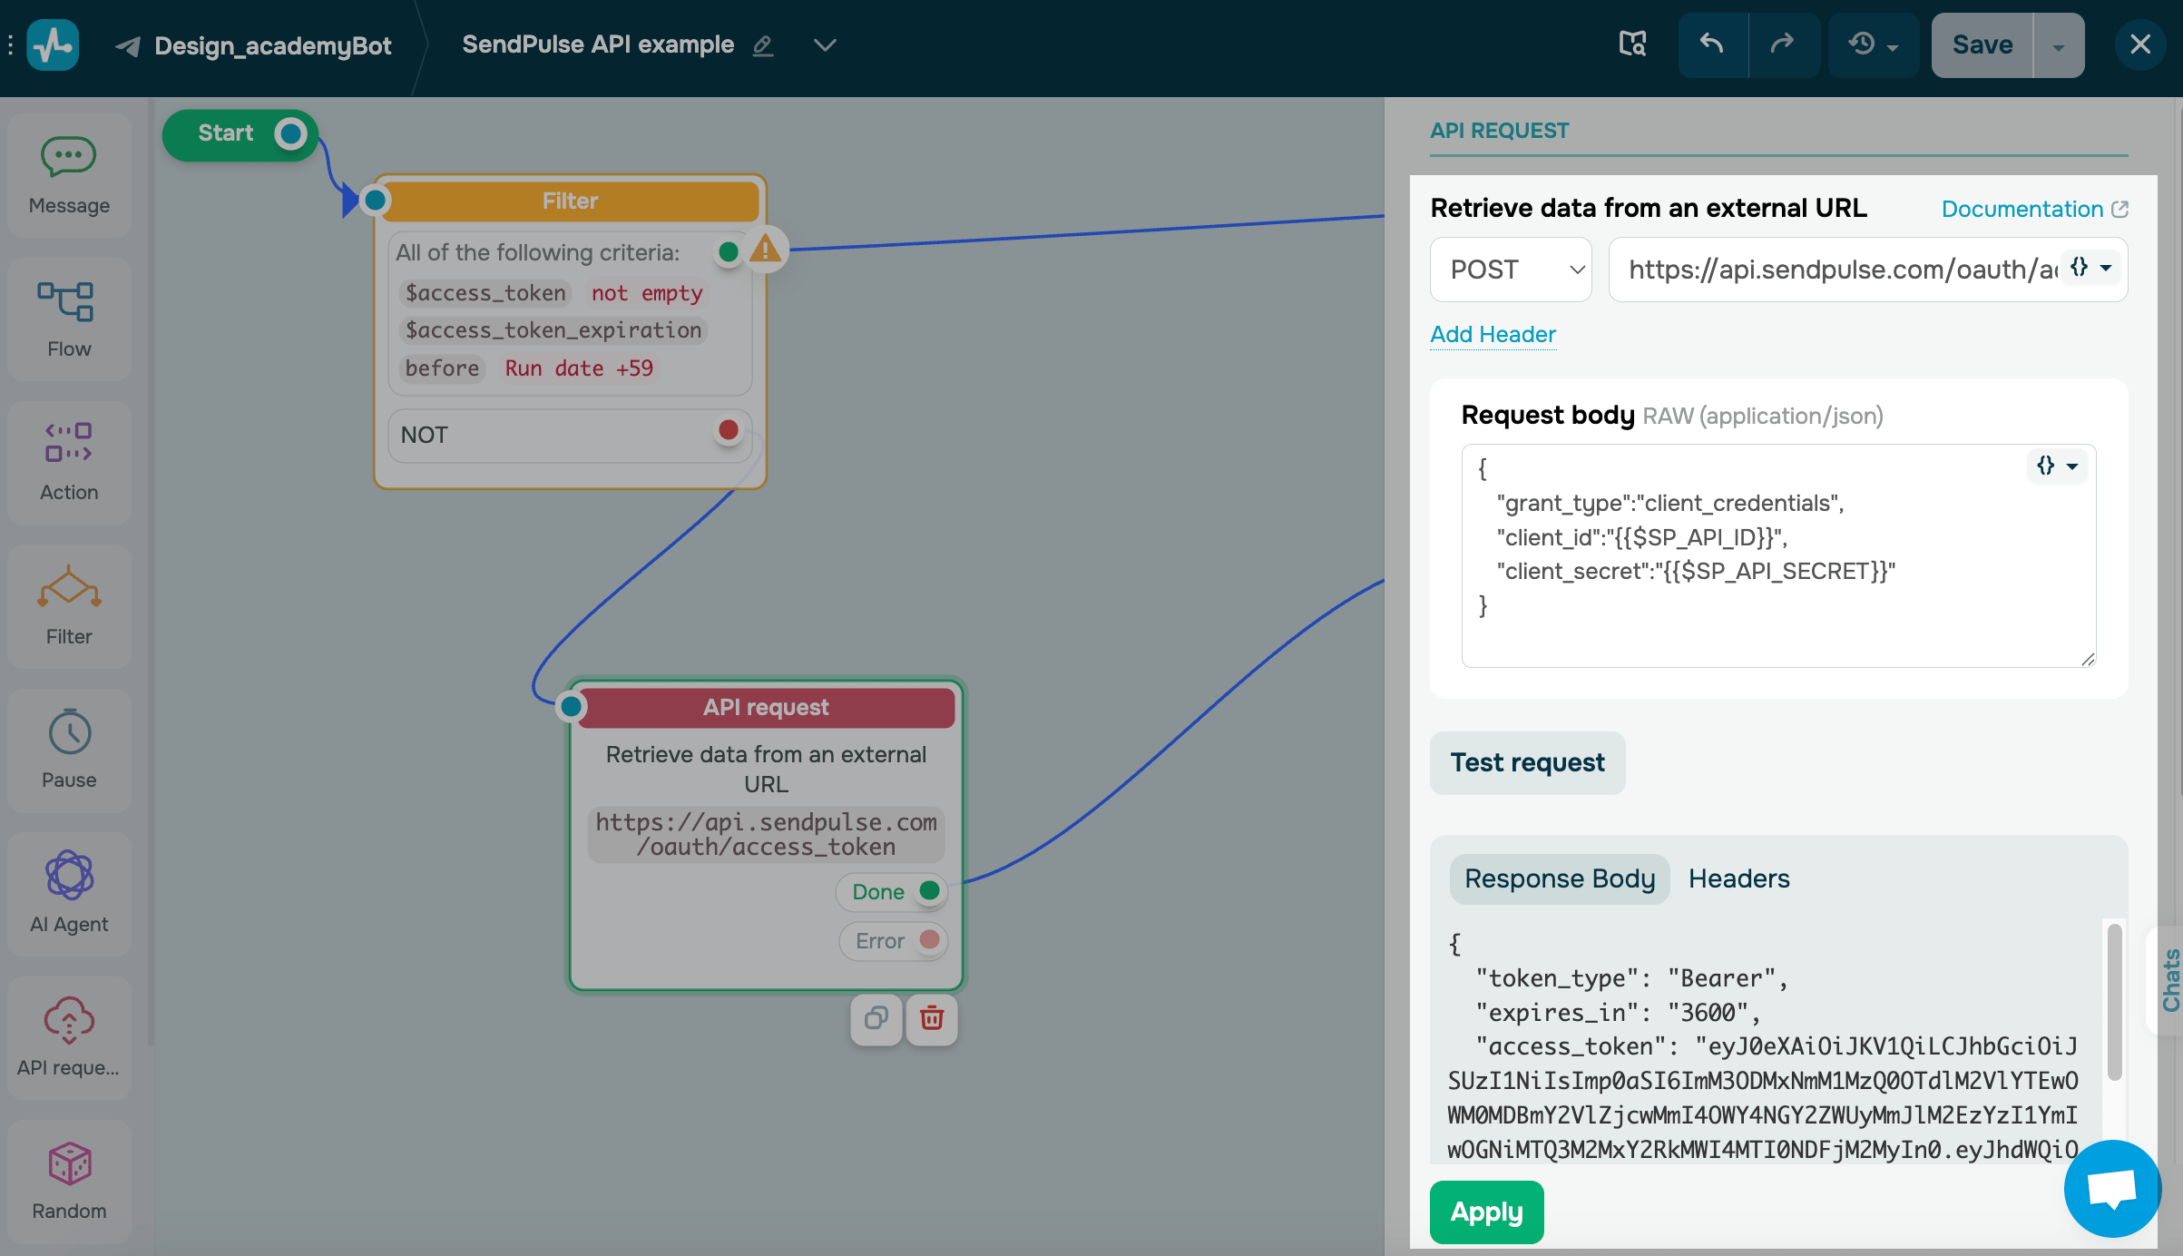Click the NOT red output connector
Screen dimensions: 2183x1256
[728, 430]
